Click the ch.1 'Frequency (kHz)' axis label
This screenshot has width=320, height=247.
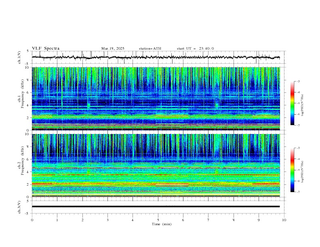23,93
